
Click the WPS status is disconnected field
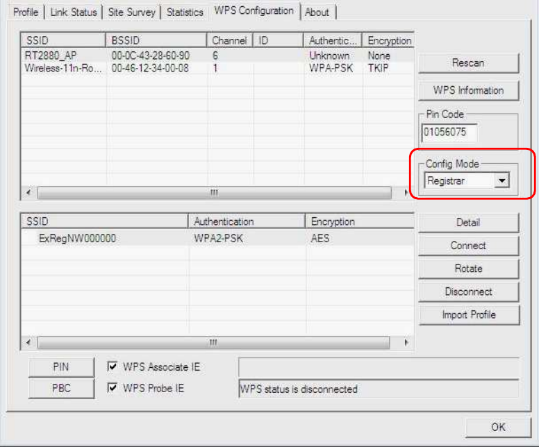point(379,389)
